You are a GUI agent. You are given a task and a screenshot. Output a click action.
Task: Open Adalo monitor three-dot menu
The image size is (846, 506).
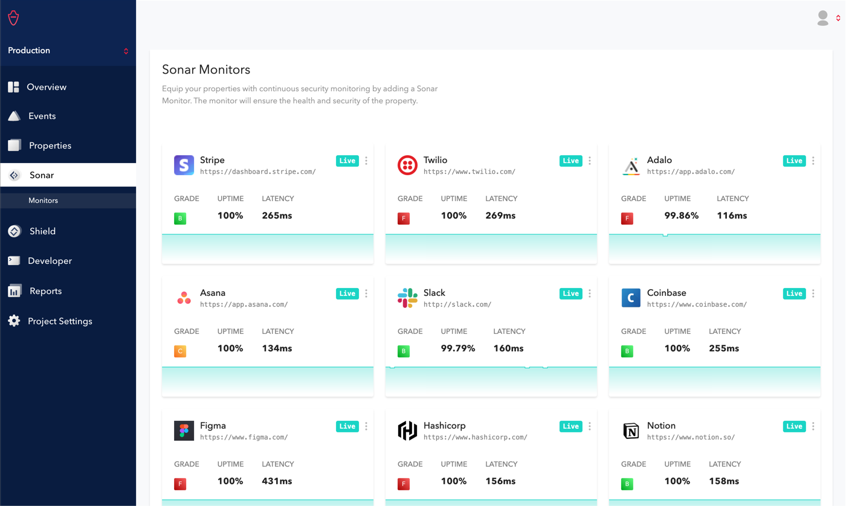point(813,161)
